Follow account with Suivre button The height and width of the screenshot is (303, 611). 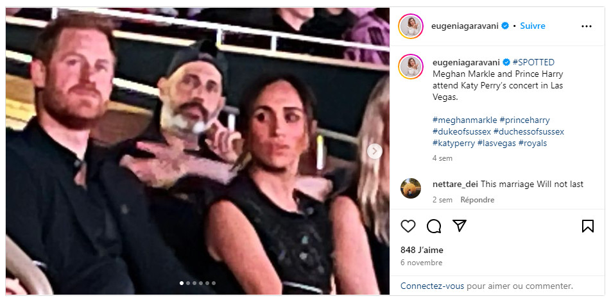pyautogui.click(x=533, y=26)
